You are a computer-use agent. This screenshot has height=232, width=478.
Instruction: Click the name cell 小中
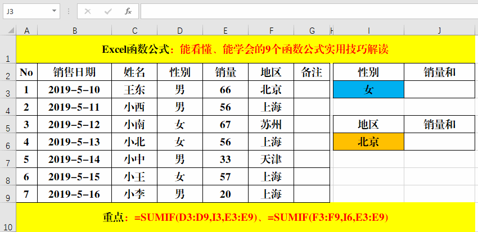(x=134, y=159)
